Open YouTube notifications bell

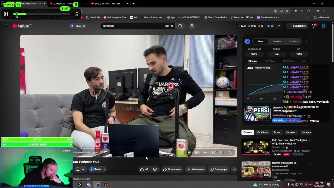pyautogui.click(x=314, y=26)
